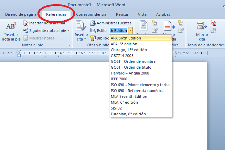Image resolution: width=225 pixels, height=150 pixels.
Task: Click Siguiente nota al pie
Action: (x=44, y=31)
